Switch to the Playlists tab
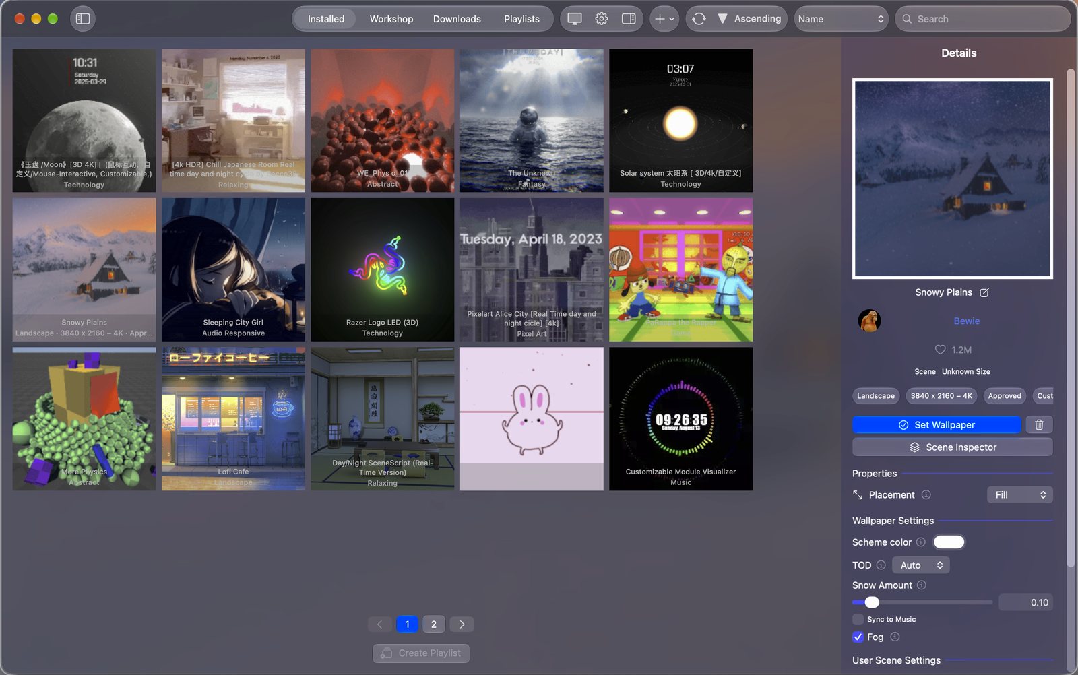Screen dimensions: 1078x675 [x=521, y=19]
